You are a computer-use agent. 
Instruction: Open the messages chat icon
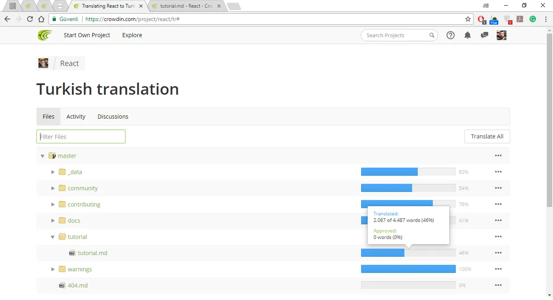484,35
